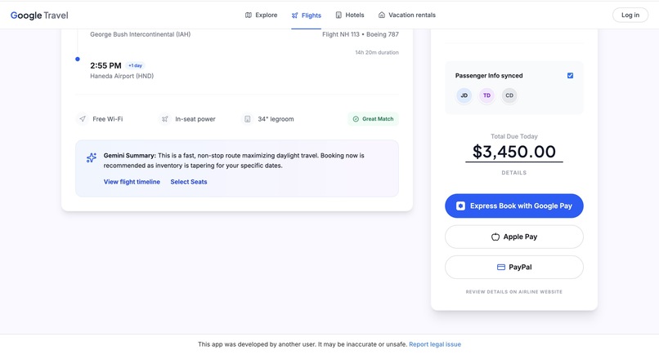
Task: Choose PayPal as the payment method
Action: coord(514,268)
